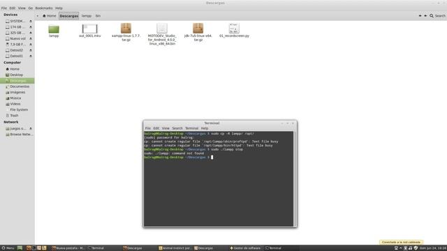The width and height of the screenshot is (447, 251).
Task: Click the terminal scrollbar
Action: click(295, 178)
